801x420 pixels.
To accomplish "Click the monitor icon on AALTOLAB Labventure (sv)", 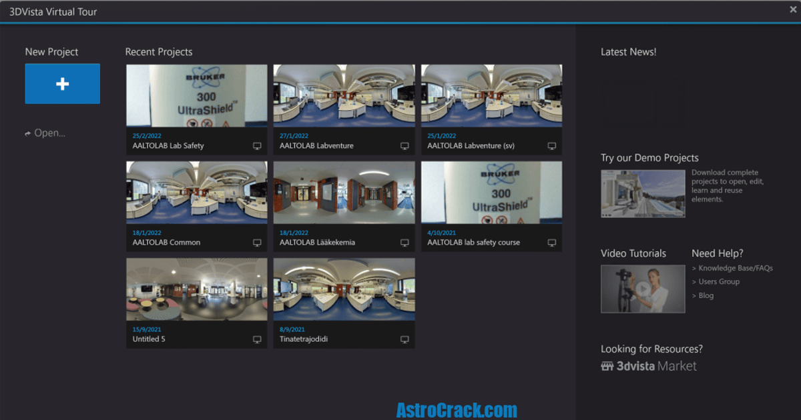I will [x=552, y=145].
